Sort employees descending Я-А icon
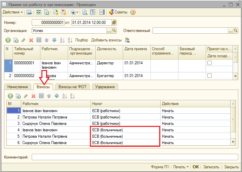Image resolution: width=242 pixels, height=172 pixels. pyautogui.click(x=70, y=40)
